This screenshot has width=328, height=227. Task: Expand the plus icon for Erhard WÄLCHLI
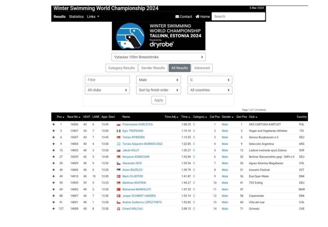click(x=54, y=209)
